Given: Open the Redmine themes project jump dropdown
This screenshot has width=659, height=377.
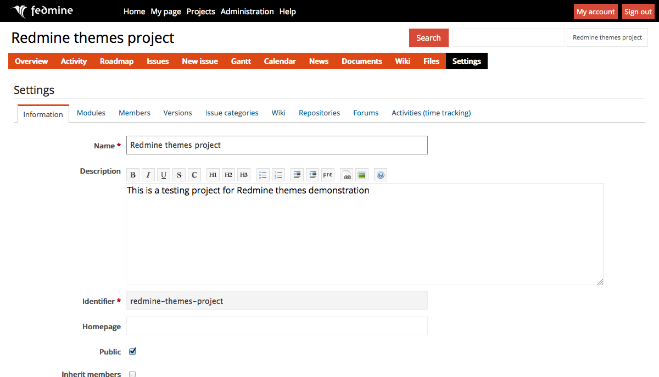Looking at the screenshot, I should (607, 37).
